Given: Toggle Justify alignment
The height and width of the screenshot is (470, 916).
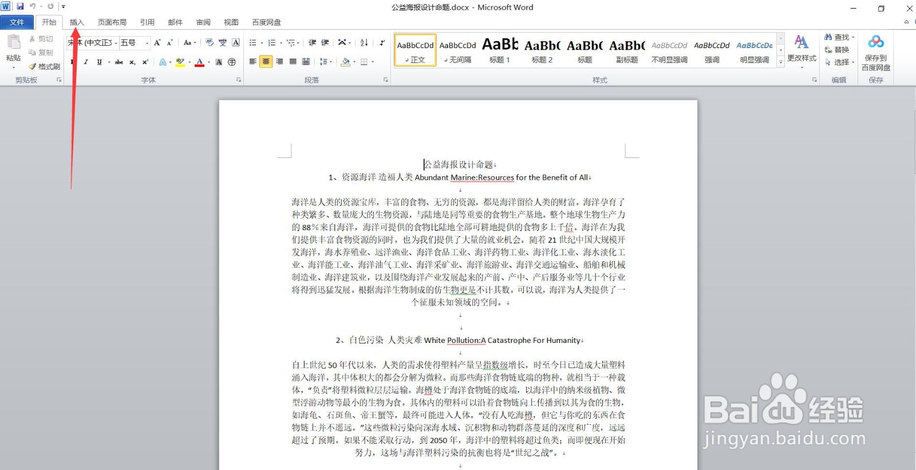Looking at the screenshot, I should [x=293, y=61].
